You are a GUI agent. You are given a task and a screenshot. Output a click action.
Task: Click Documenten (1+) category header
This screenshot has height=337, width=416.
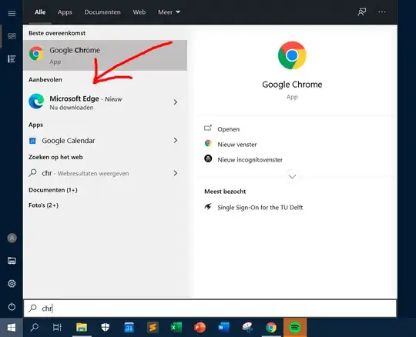point(53,190)
